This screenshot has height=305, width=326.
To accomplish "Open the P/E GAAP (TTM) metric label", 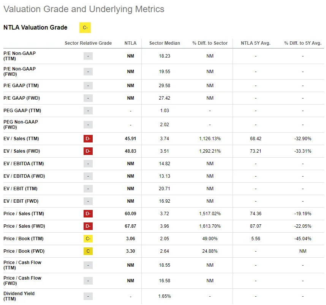I will [21, 86].
